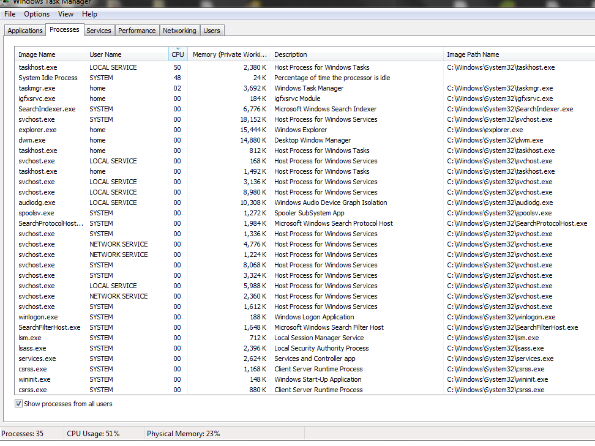
Task: Select the lsass.exe process
Action: pyautogui.click(x=305, y=348)
